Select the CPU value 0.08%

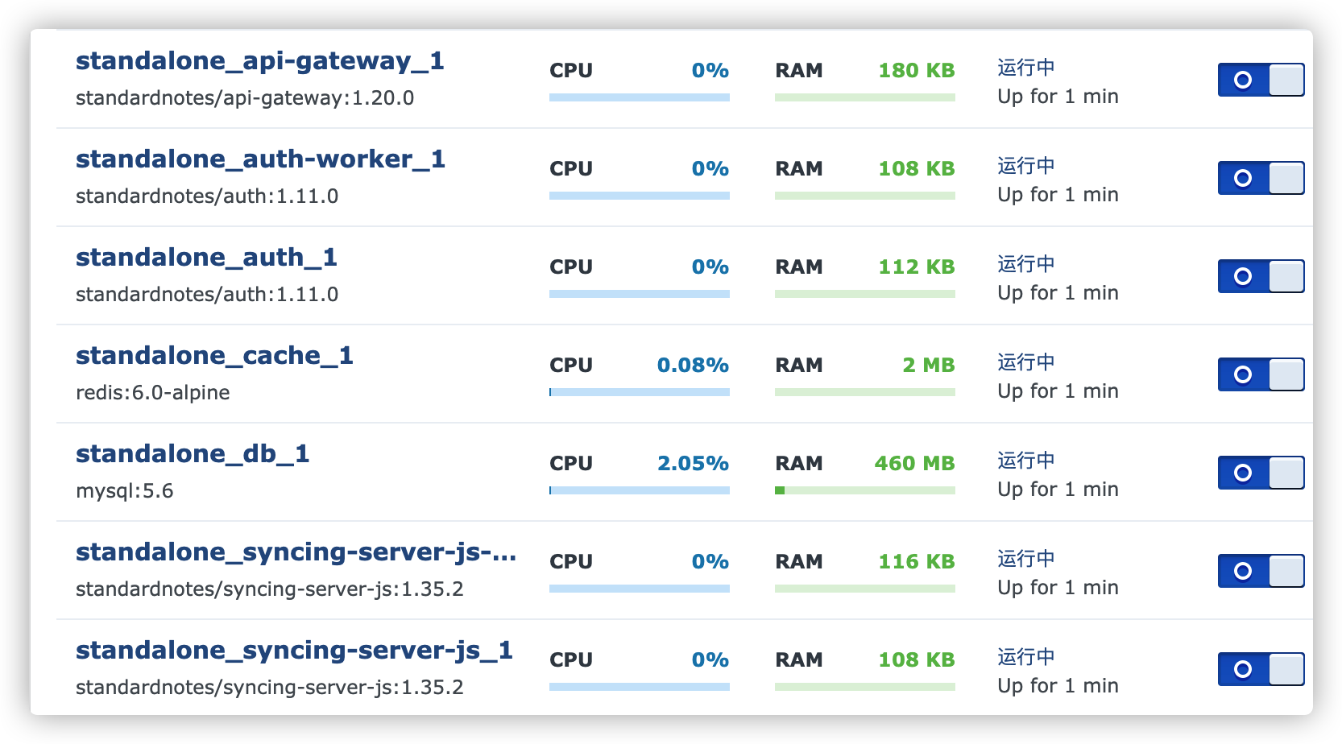[693, 366]
